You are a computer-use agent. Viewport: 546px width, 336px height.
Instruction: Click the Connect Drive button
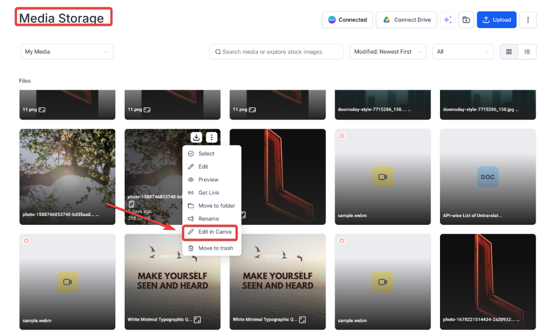[x=407, y=20]
